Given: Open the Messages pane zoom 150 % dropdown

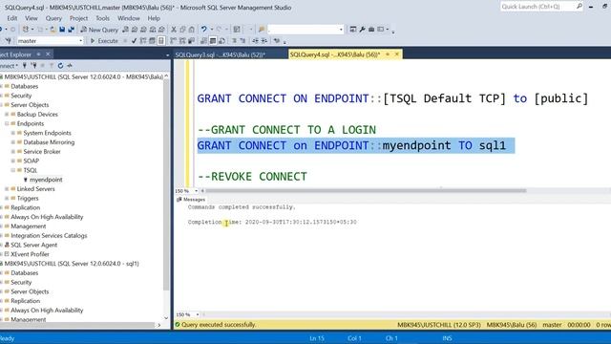Looking at the screenshot, I should point(198,314).
